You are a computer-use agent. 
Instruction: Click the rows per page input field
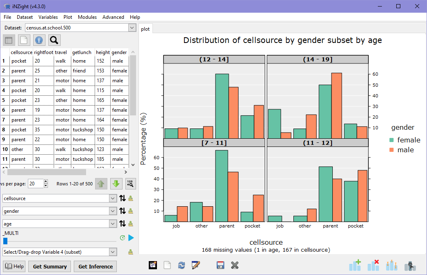(x=35, y=183)
